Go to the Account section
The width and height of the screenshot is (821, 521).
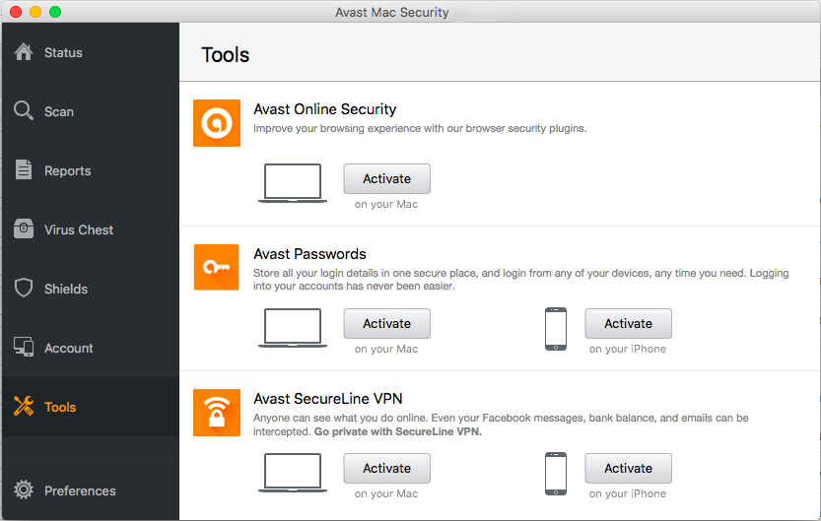point(68,348)
